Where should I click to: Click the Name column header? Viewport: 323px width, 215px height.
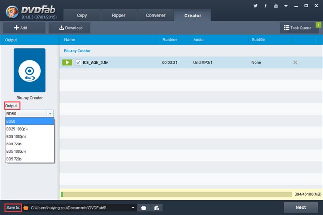click(69, 40)
